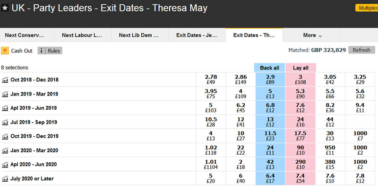Click the Back all column header
This screenshot has width=378, height=193.
pyautogui.click(x=269, y=68)
